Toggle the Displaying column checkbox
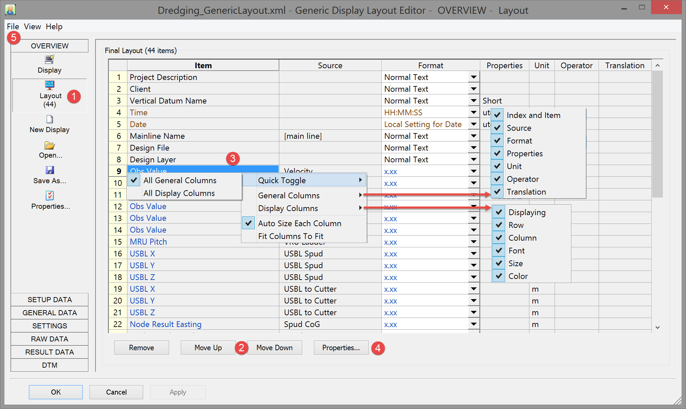 (x=499, y=212)
